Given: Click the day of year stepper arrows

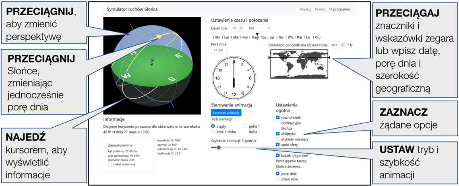Looking at the screenshot, I should pos(241,28).
